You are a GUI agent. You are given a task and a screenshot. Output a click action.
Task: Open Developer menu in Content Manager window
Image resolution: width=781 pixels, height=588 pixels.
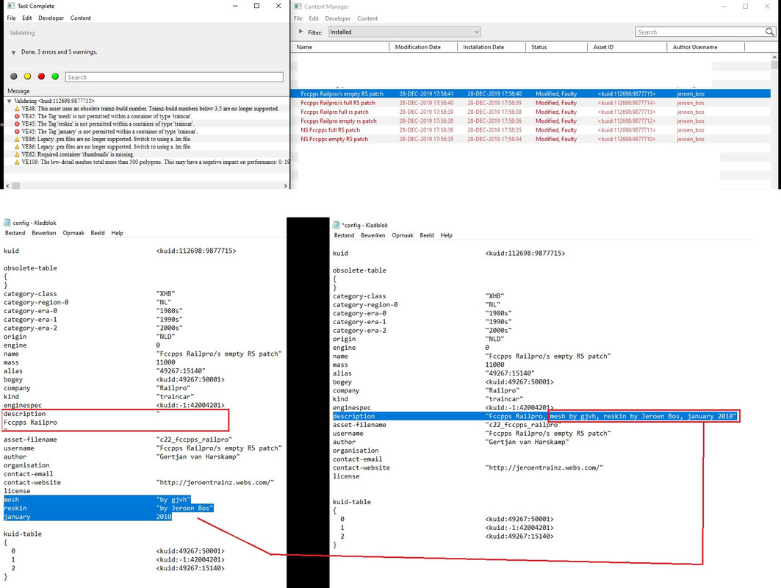tap(338, 18)
